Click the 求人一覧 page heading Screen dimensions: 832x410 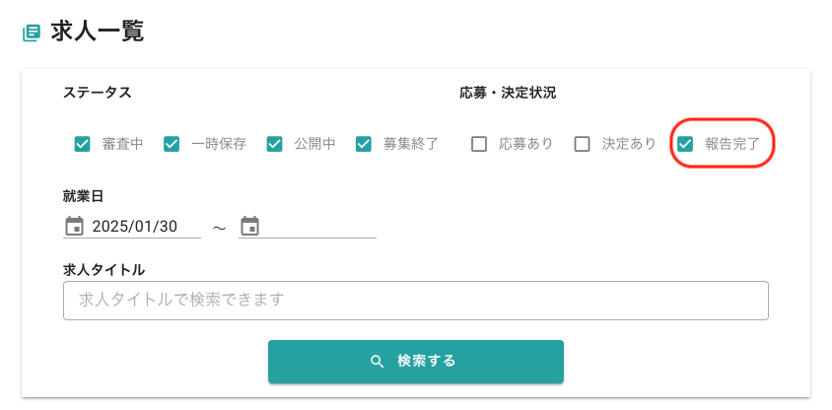(98, 32)
